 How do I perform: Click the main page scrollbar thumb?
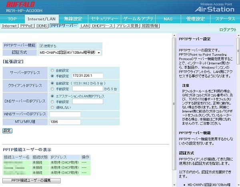coord(174,104)
